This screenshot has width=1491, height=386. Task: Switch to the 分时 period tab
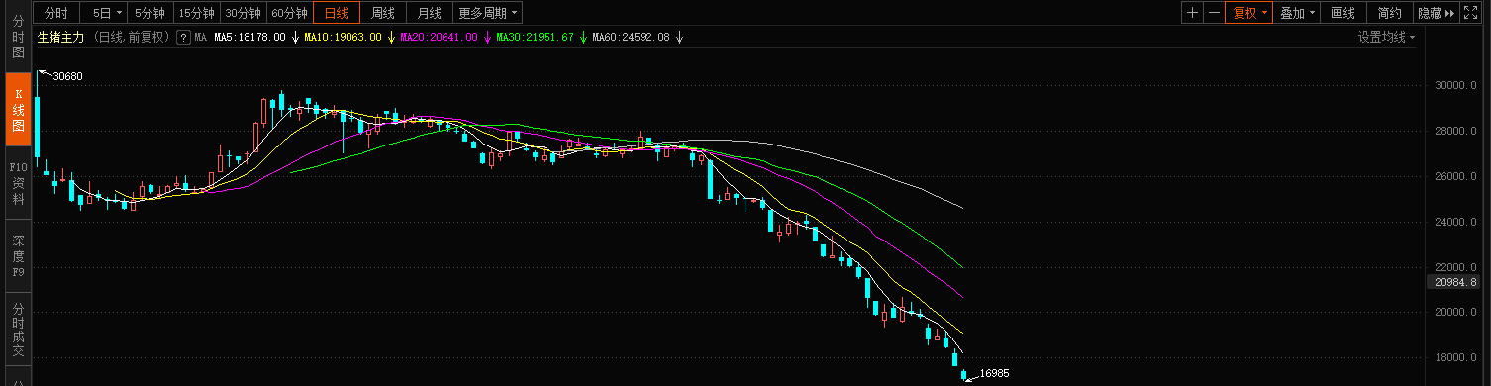[56, 13]
